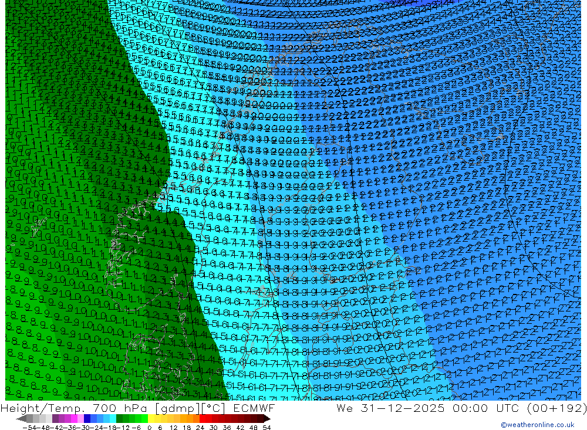Click the gray left arrow end of color bar
The image size is (587, 430).
click(21, 419)
